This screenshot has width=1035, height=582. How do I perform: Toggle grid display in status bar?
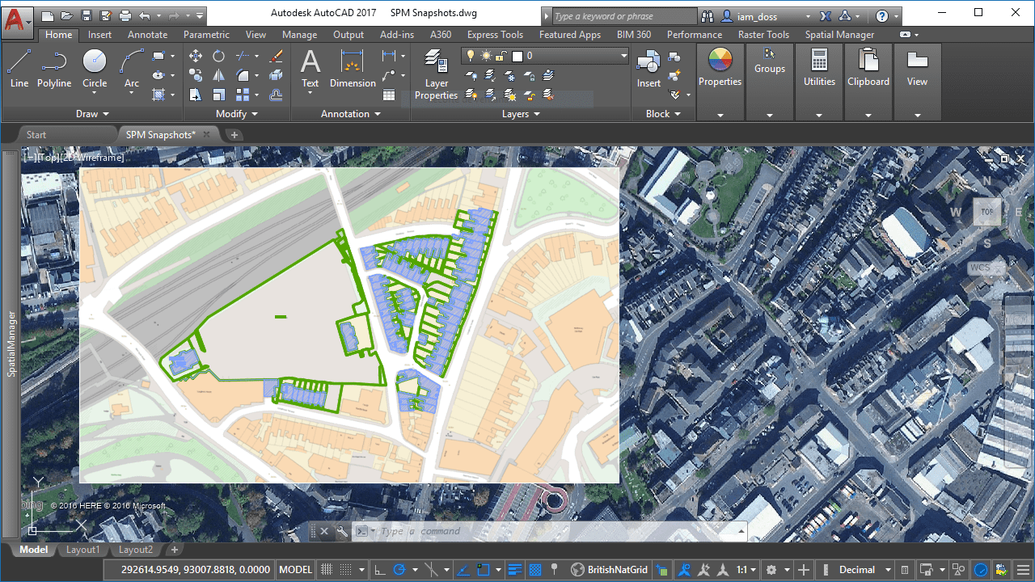point(327,570)
